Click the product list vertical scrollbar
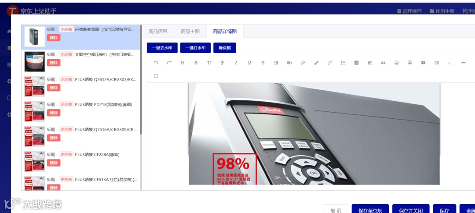475x213 pixels. [141, 80]
